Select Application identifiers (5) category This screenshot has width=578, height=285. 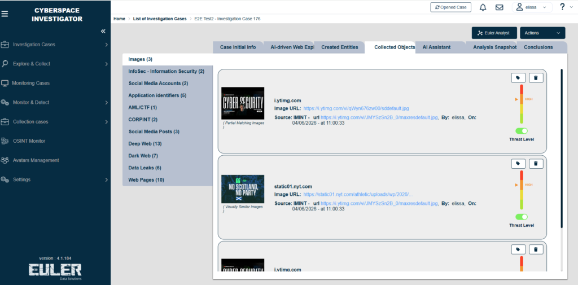(168, 95)
